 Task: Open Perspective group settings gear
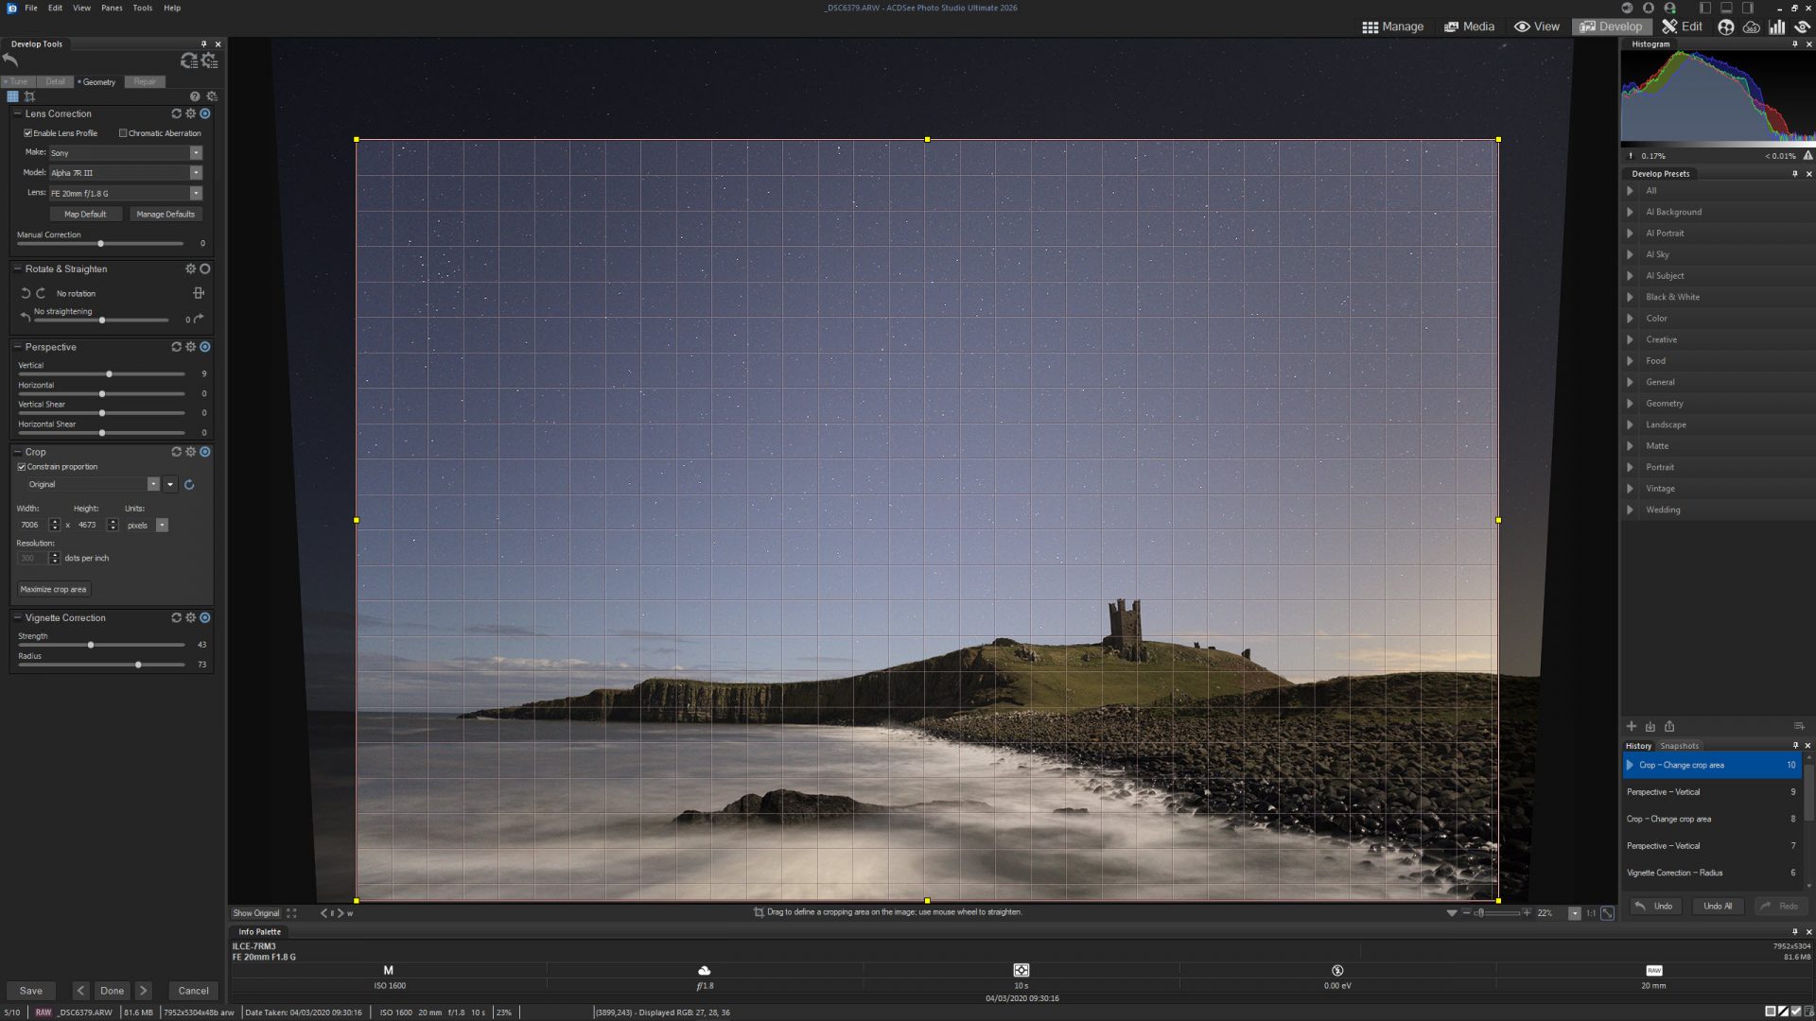tap(190, 347)
